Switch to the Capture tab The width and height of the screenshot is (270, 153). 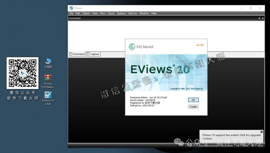coord(93,54)
